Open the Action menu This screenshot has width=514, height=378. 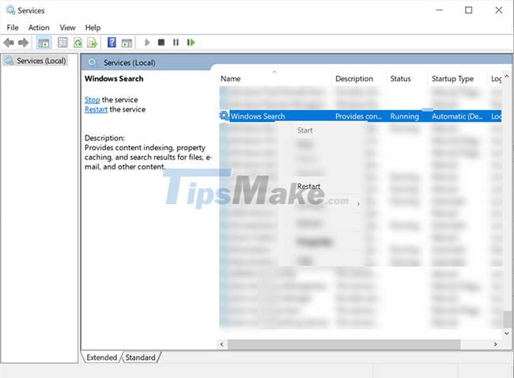point(39,28)
